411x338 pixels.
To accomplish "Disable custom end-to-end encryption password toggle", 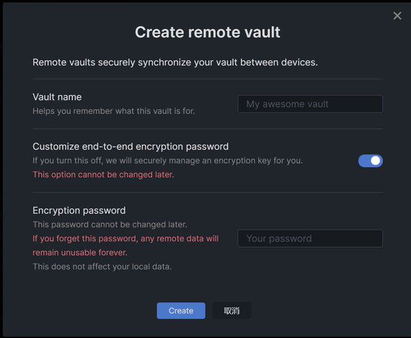I will (371, 161).
